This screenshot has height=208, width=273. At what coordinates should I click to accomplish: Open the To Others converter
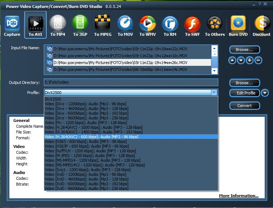coord(215,26)
